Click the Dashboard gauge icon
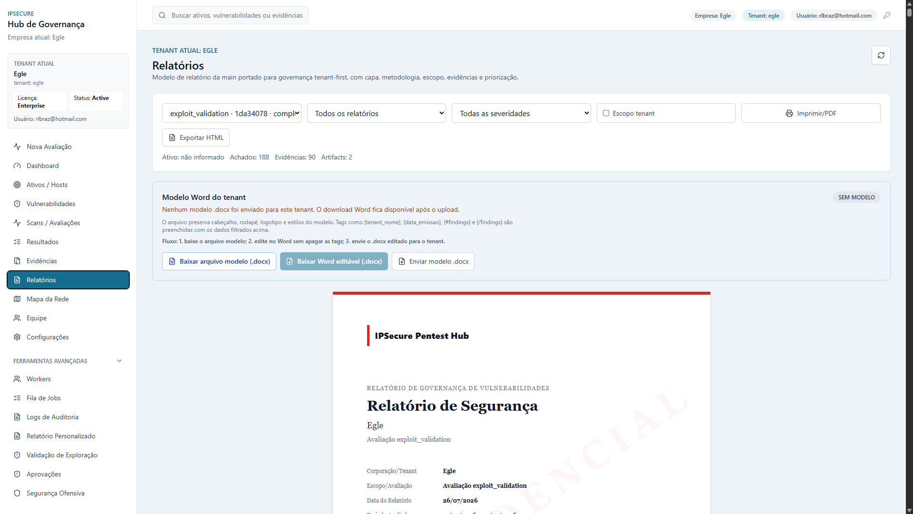Image resolution: width=913 pixels, height=514 pixels. (x=17, y=166)
